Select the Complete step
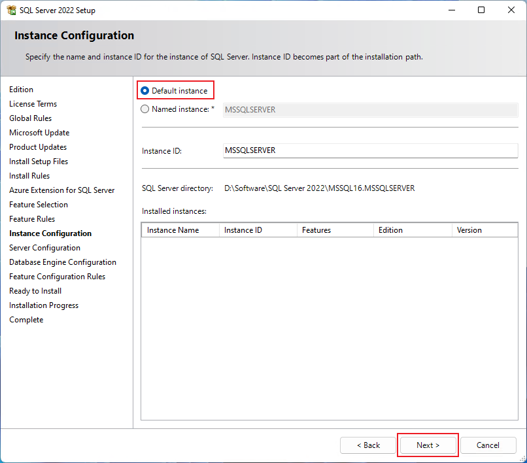 pos(26,320)
